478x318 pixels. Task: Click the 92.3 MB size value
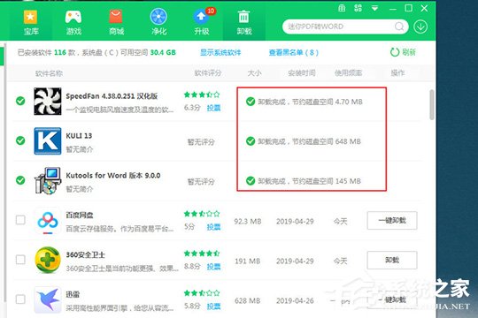tap(248, 222)
